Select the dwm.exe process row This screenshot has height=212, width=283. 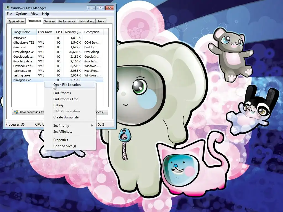57,47
